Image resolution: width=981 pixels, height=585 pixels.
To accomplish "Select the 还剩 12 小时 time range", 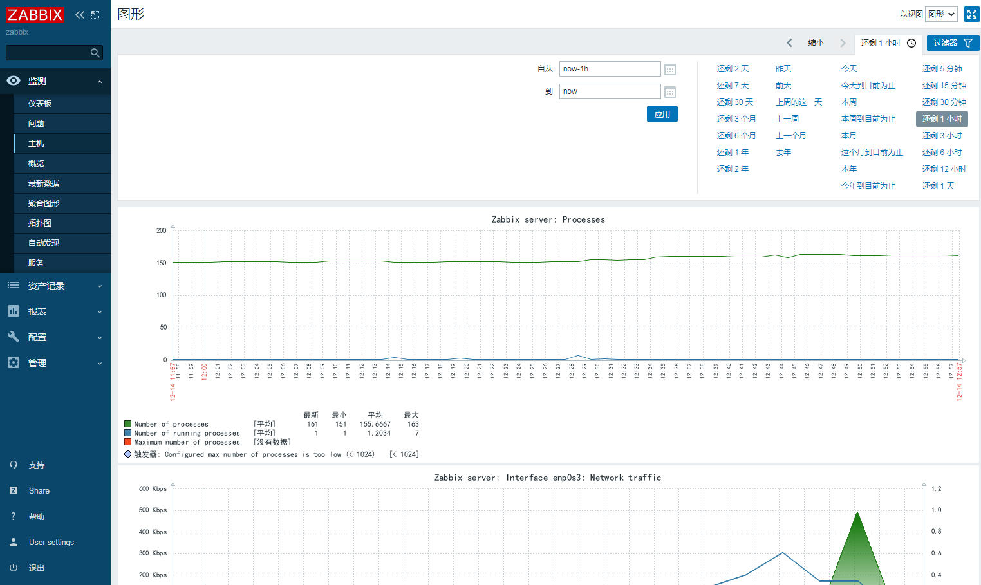I will click(944, 169).
